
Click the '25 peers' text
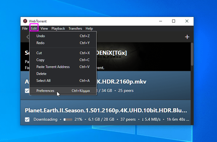click(126, 91)
